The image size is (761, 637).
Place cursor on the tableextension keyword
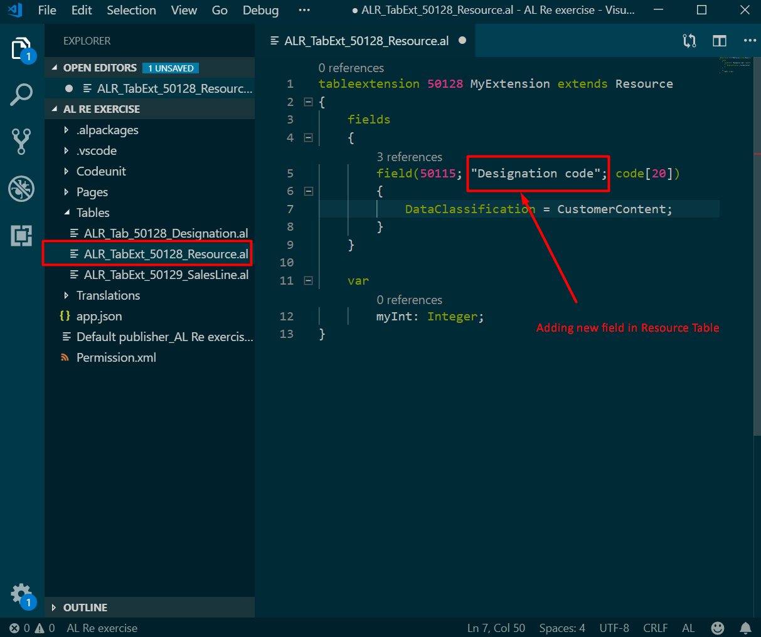[369, 83]
